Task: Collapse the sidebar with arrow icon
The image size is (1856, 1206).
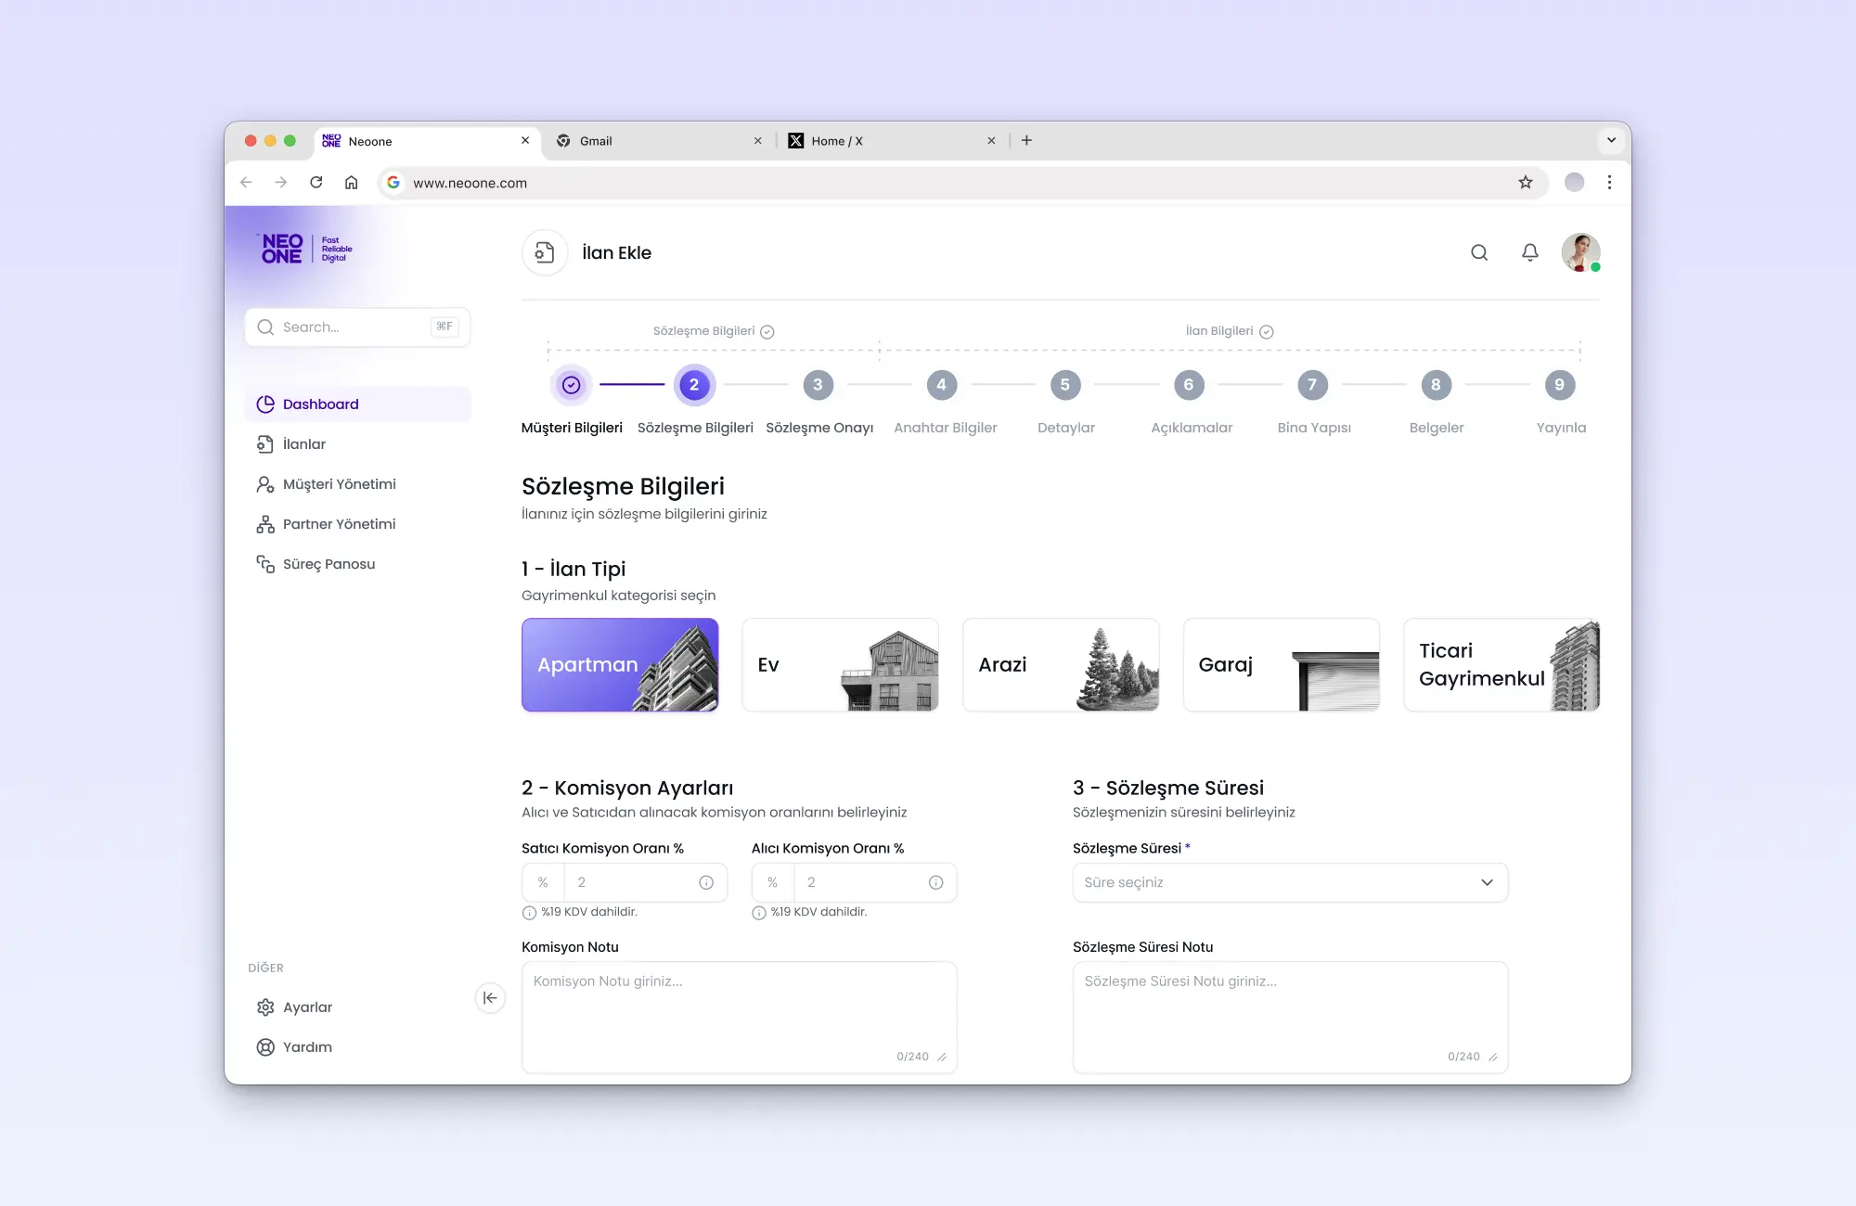Action: (x=490, y=998)
